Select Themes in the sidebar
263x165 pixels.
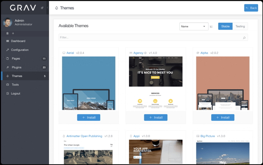point(25,76)
